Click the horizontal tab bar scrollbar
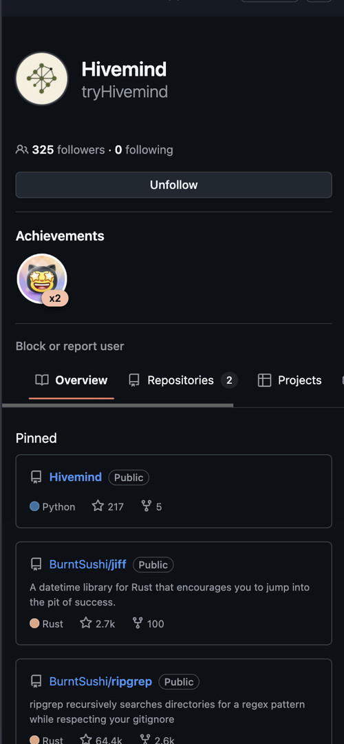This screenshot has width=344, height=744. tap(118, 405)
